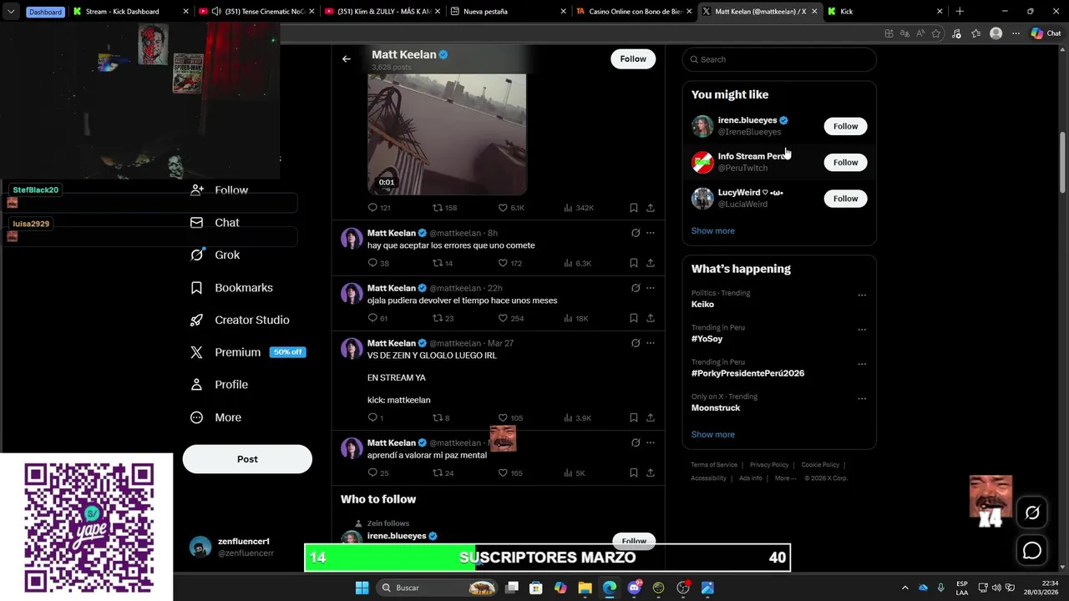Image resolution: width=1069 pixels, height=601 pixels.
Task: Open Chat in the X sidebar
Action: (215, 223)
